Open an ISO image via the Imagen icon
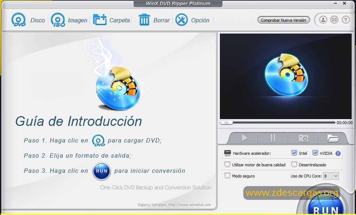The image size is (356, 215). point(58,20)
